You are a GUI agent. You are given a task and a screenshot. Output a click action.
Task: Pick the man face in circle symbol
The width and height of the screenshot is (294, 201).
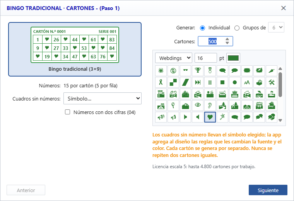point(173,71)
